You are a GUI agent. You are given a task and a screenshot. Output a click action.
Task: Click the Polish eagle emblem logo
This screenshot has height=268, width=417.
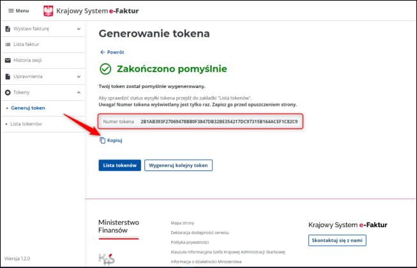pos(49,11)
